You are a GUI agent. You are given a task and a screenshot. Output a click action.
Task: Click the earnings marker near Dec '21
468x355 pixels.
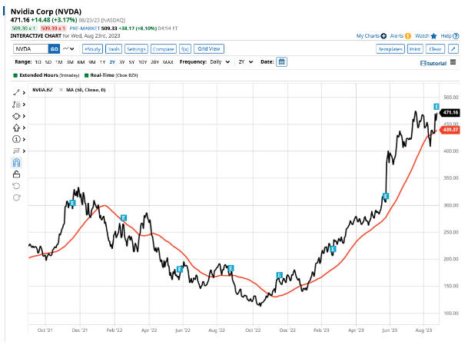72,203
